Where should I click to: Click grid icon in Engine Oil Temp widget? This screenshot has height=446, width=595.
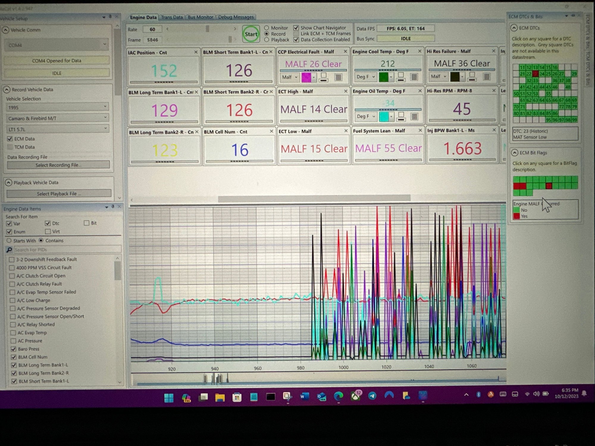[414, 117]
